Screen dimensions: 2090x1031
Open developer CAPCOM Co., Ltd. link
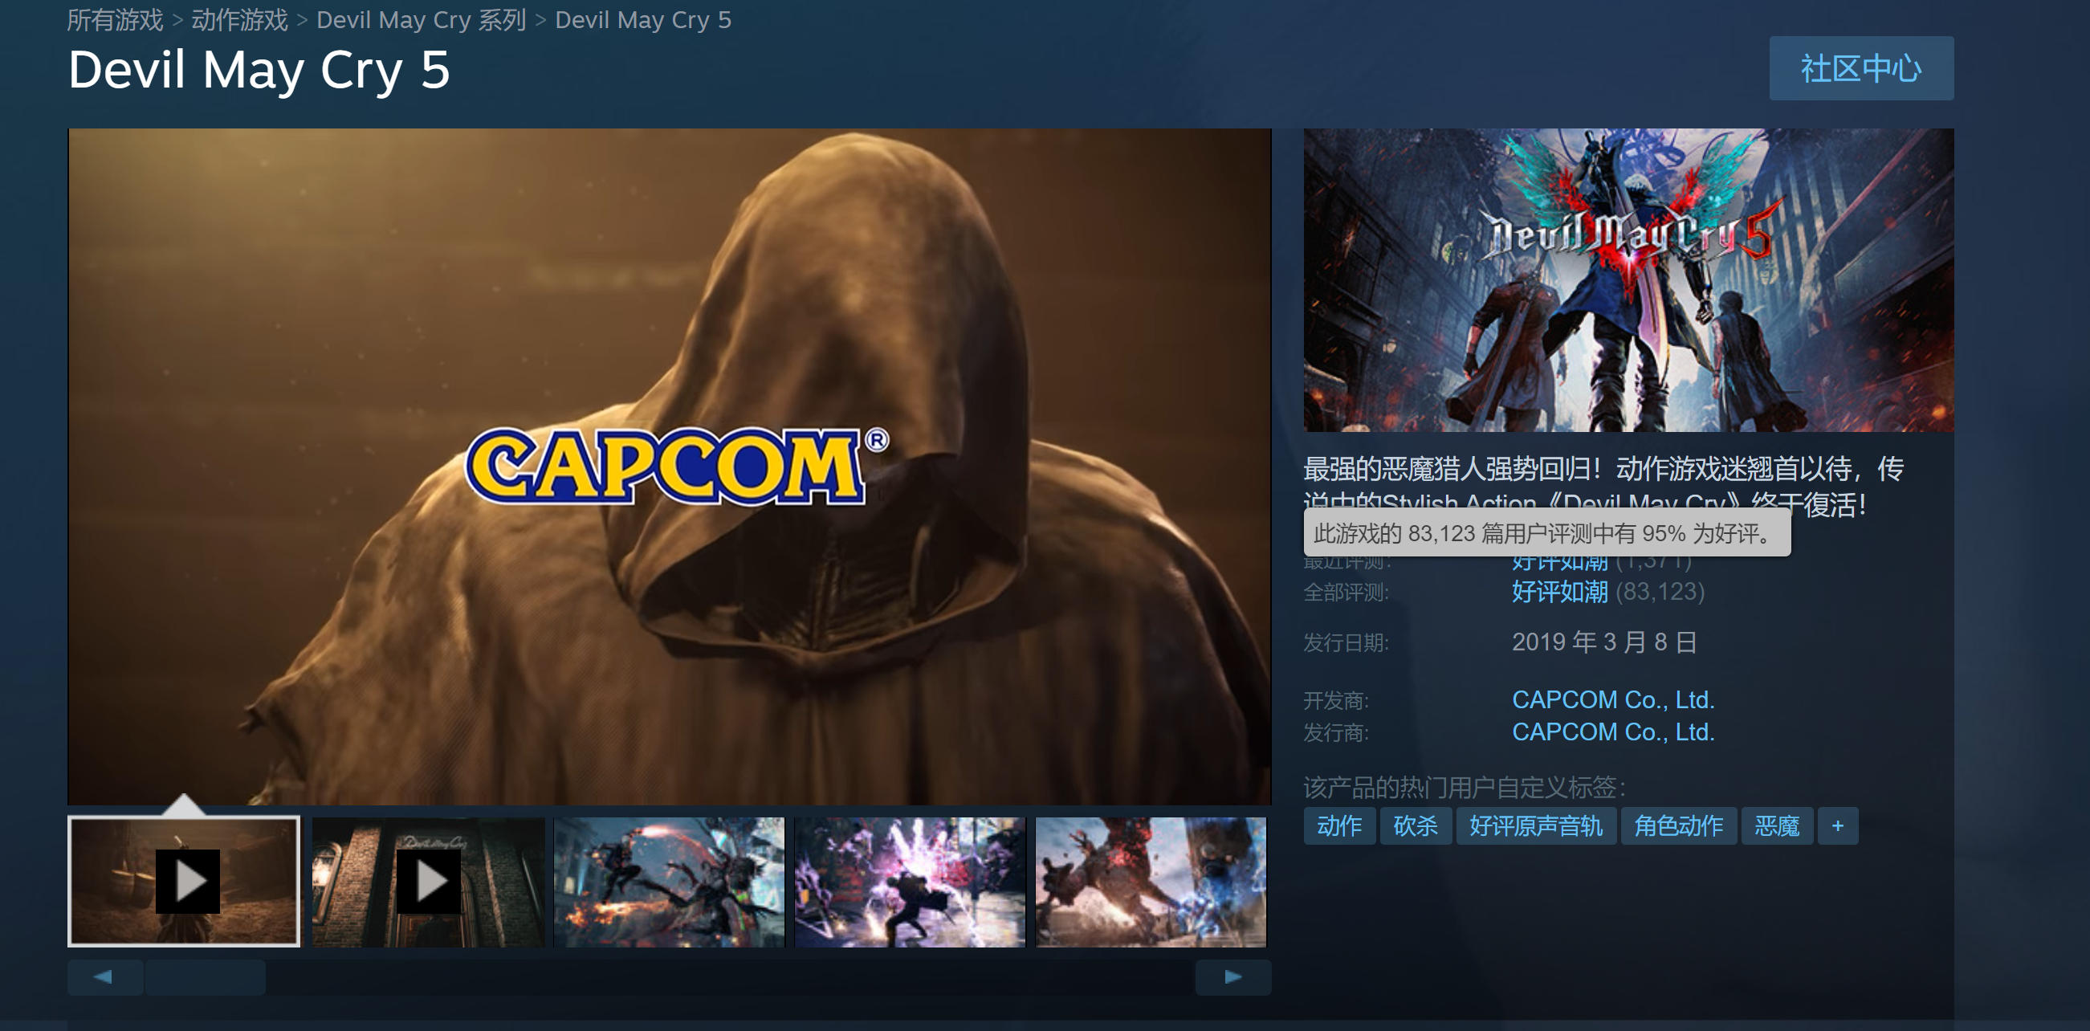(1613, 699)
